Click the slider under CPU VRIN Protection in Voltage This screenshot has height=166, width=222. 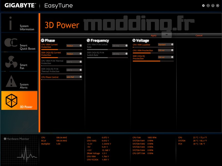[x=153, y=53]
